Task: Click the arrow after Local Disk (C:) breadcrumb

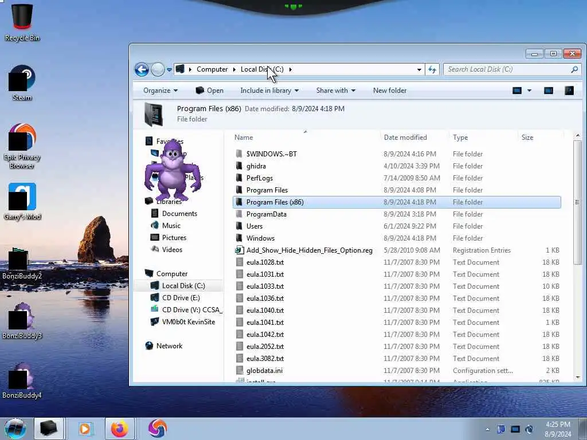Action: click(290, 69)
